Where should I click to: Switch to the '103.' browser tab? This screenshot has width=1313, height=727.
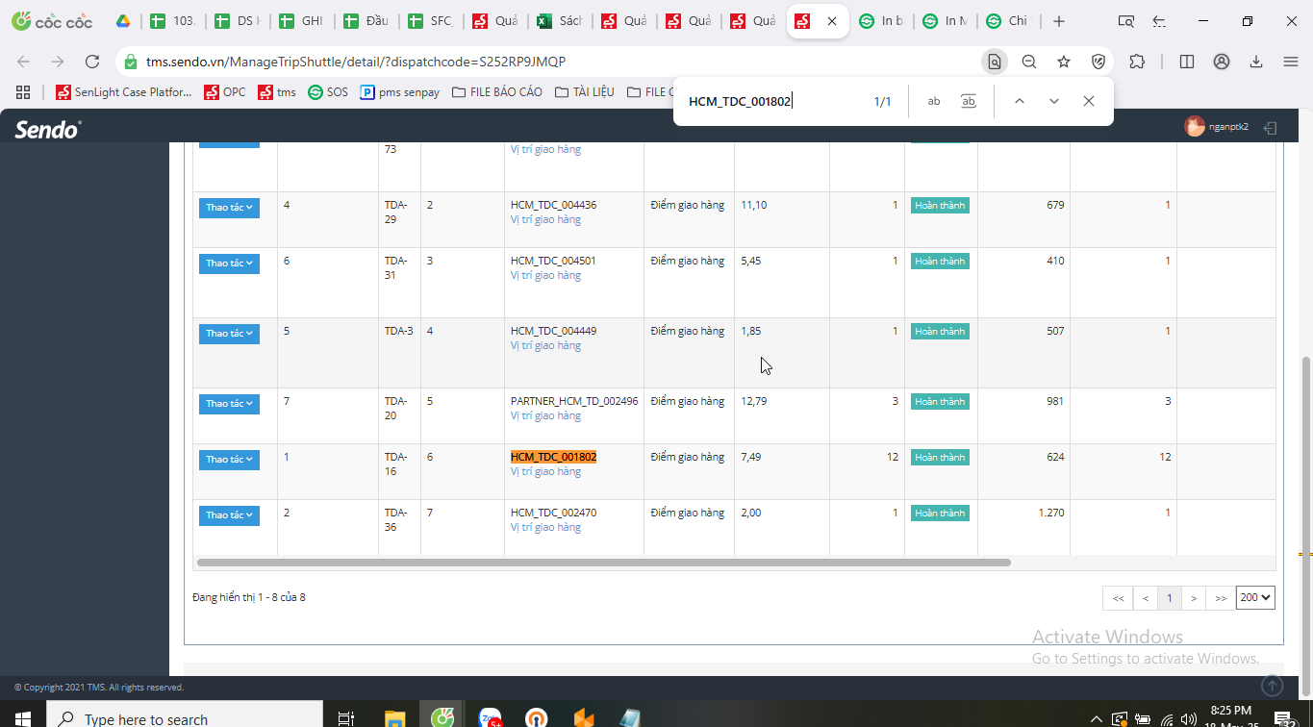(173, 21)
